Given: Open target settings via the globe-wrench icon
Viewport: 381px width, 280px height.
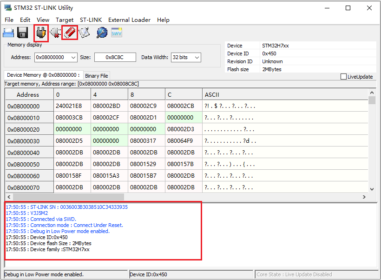Looking at the screenshot, I should pos(101,32).
